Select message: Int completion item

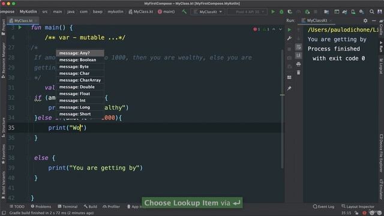pos(80,100)
